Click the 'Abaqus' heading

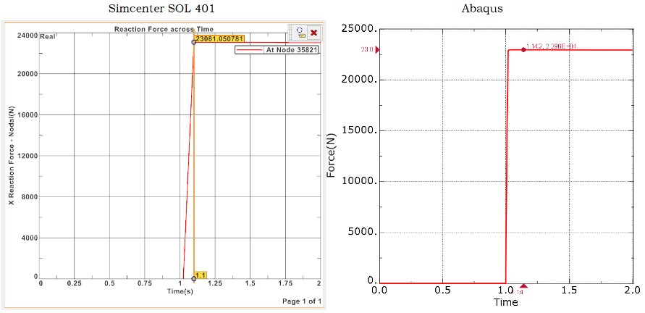point(482,9)
